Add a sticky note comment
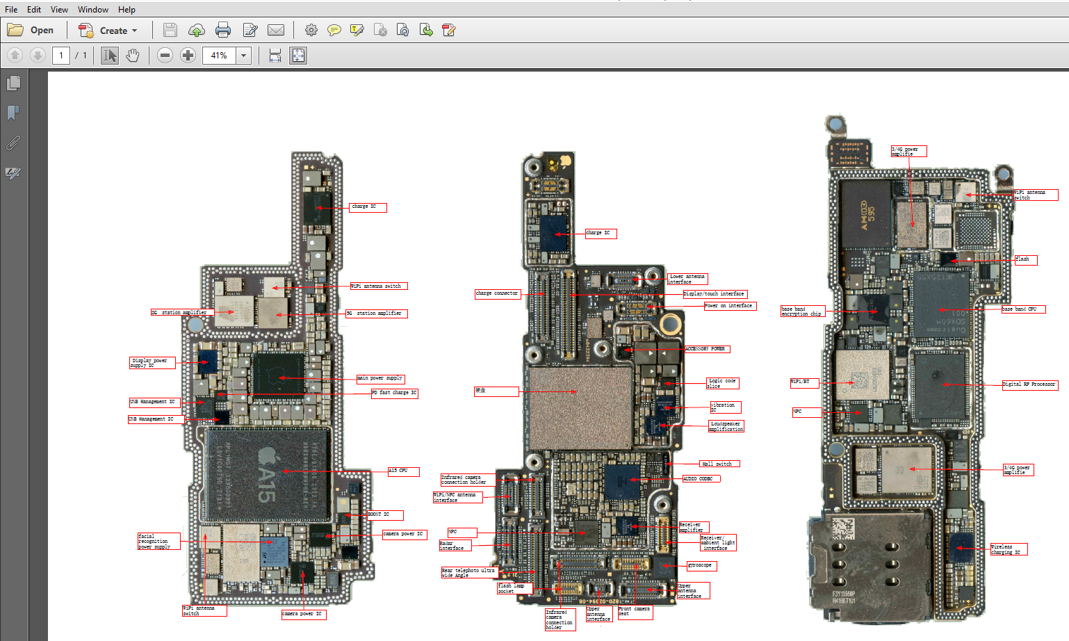The image size is (1069, 641). coord(334,30)
